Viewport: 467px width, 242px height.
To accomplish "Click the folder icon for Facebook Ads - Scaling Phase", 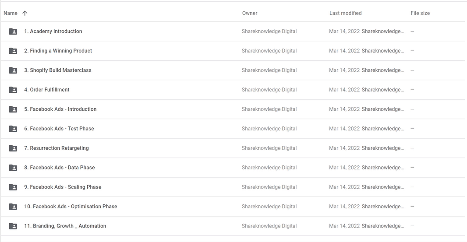I will pos(13,187).
